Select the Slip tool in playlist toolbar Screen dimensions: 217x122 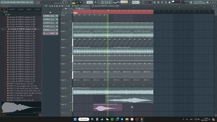(x=59, y=6)
